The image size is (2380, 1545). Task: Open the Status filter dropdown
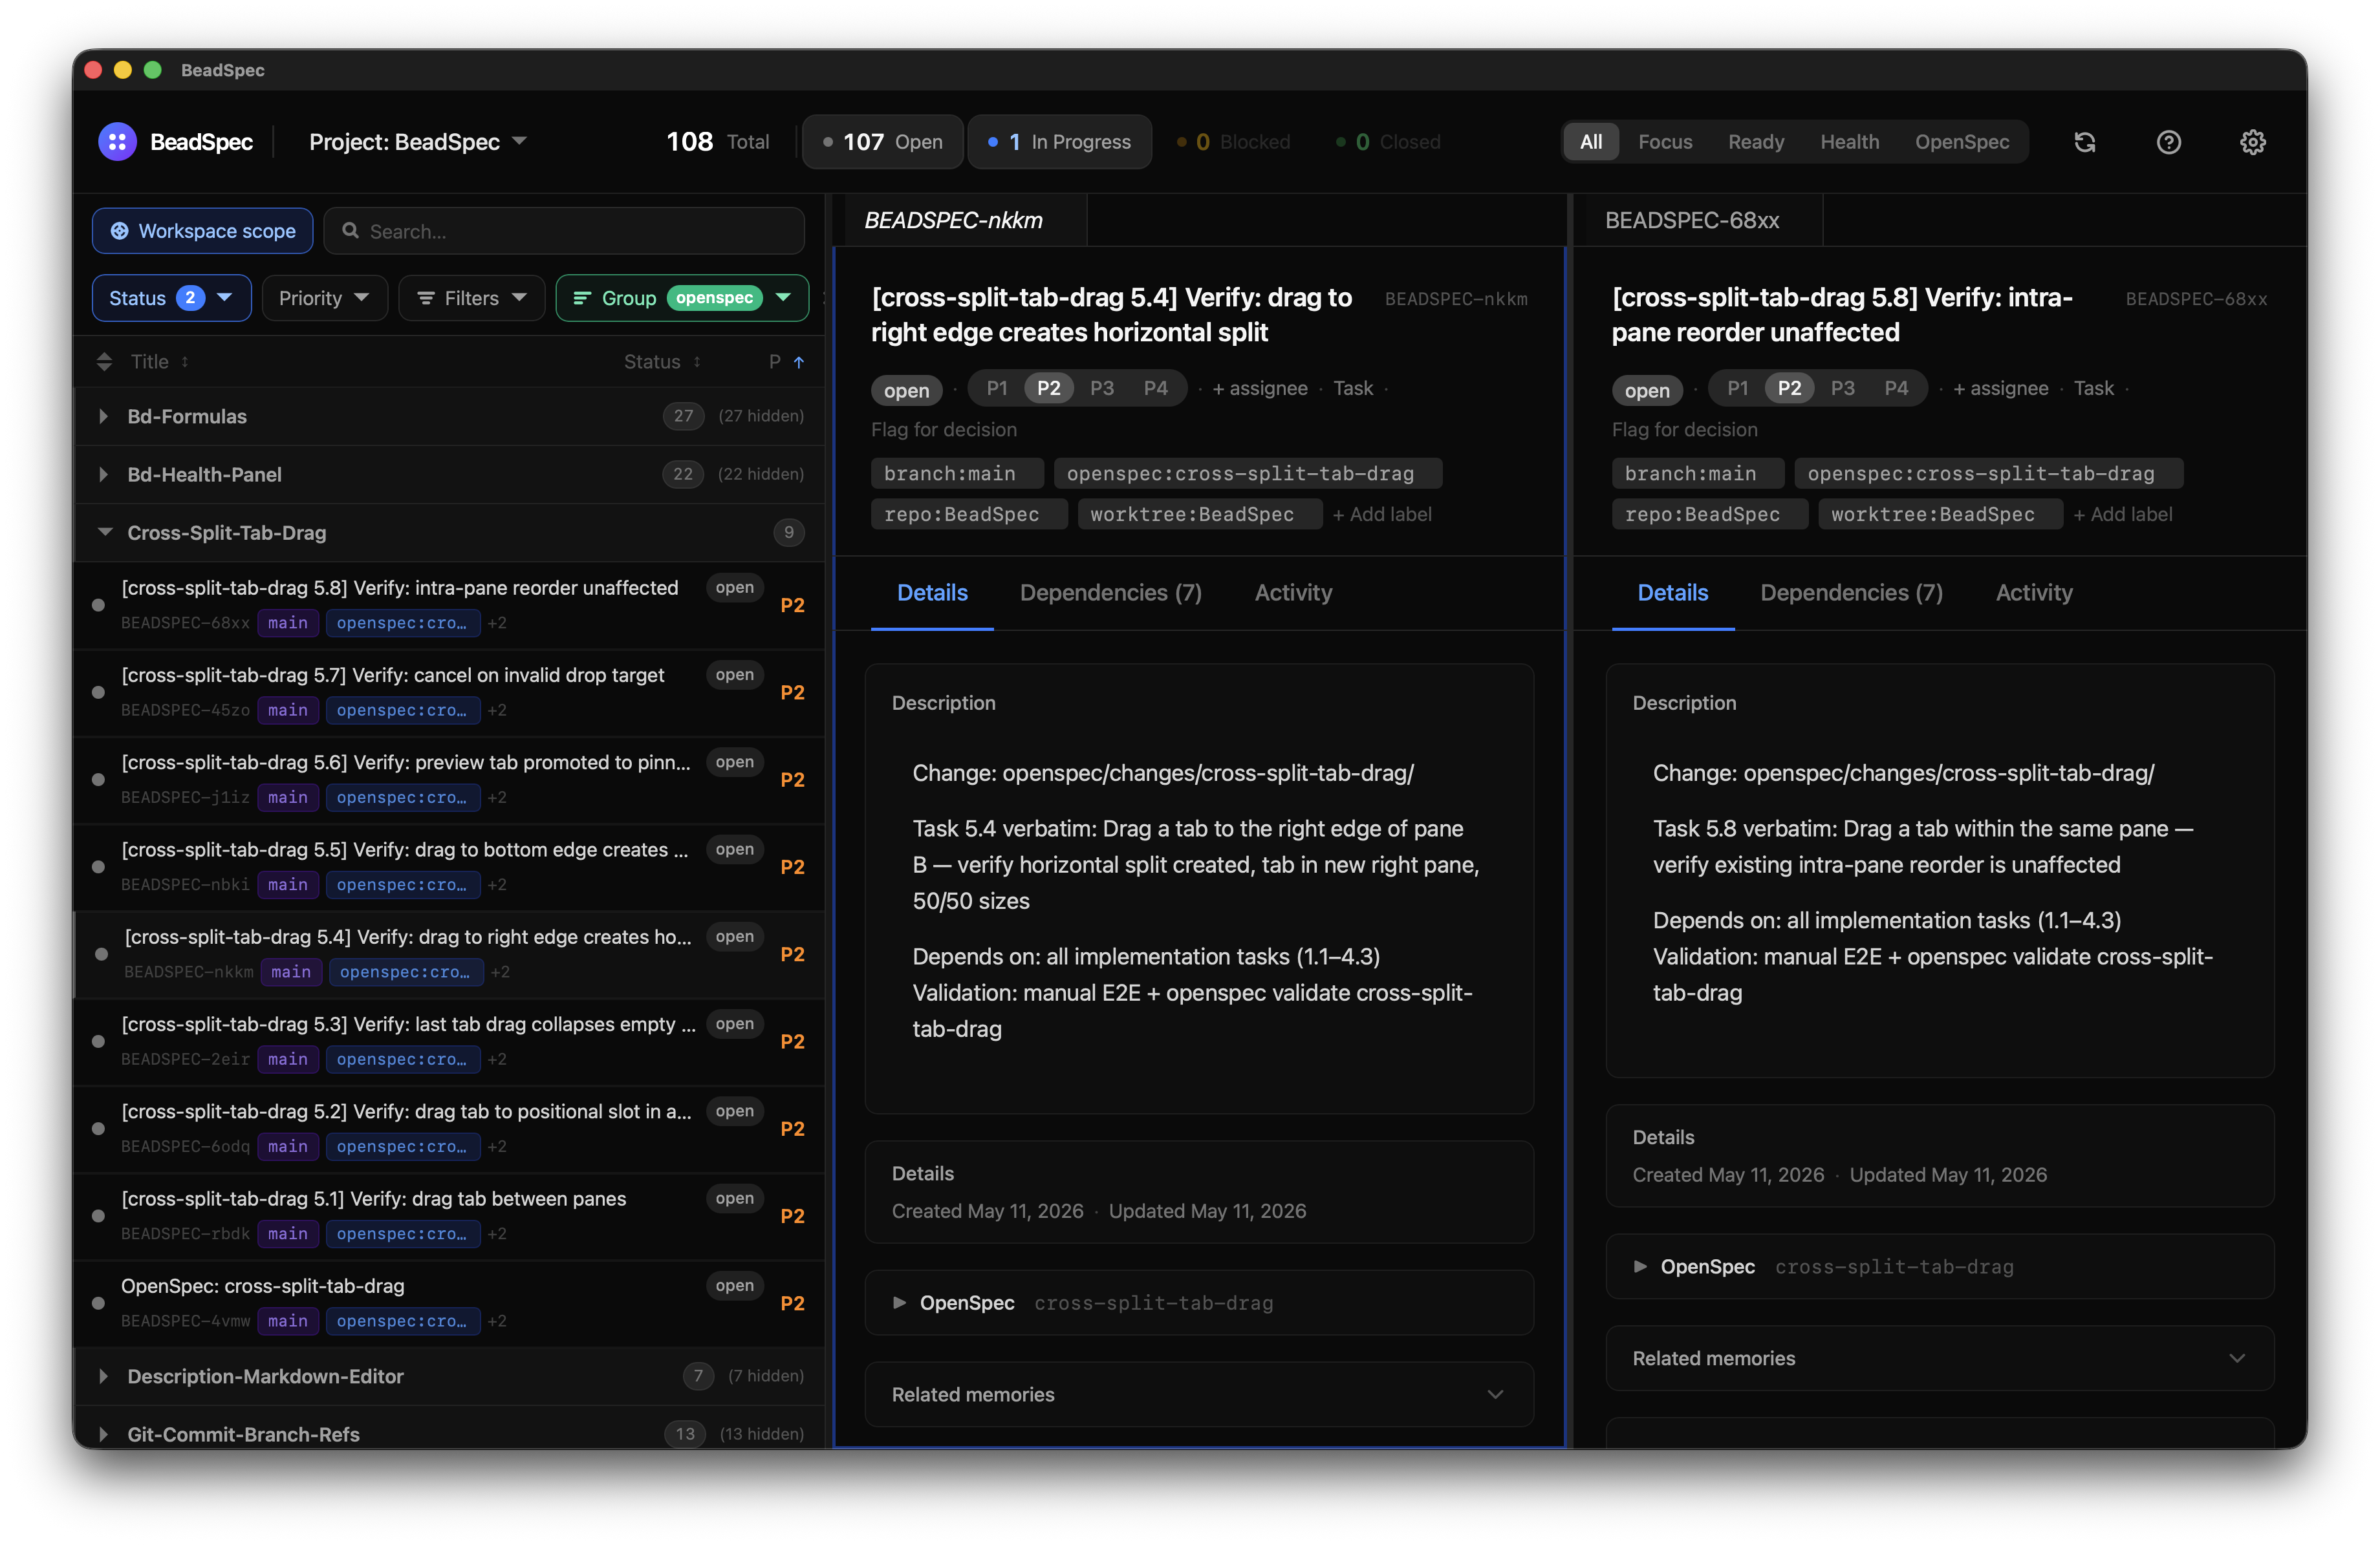point(171,298)
